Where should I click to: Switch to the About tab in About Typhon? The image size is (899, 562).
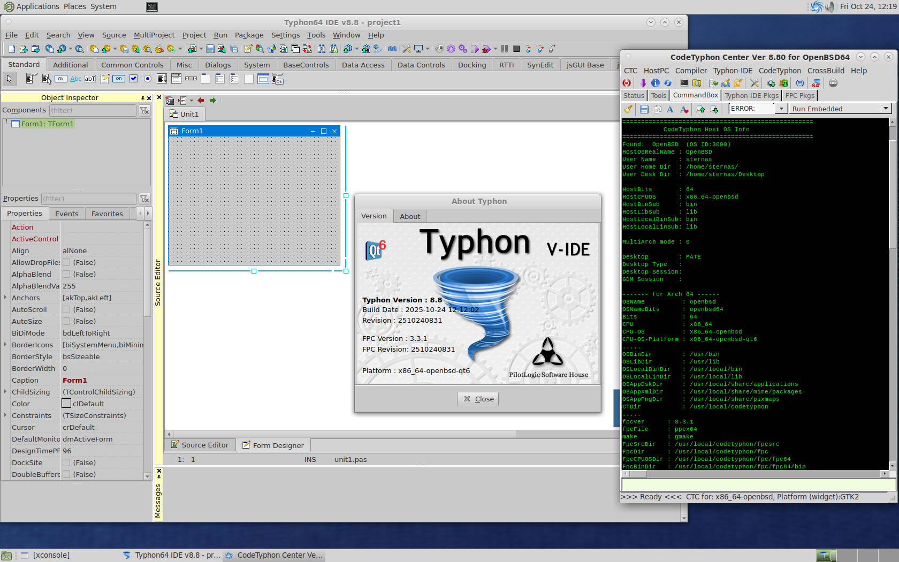point(410,216)
